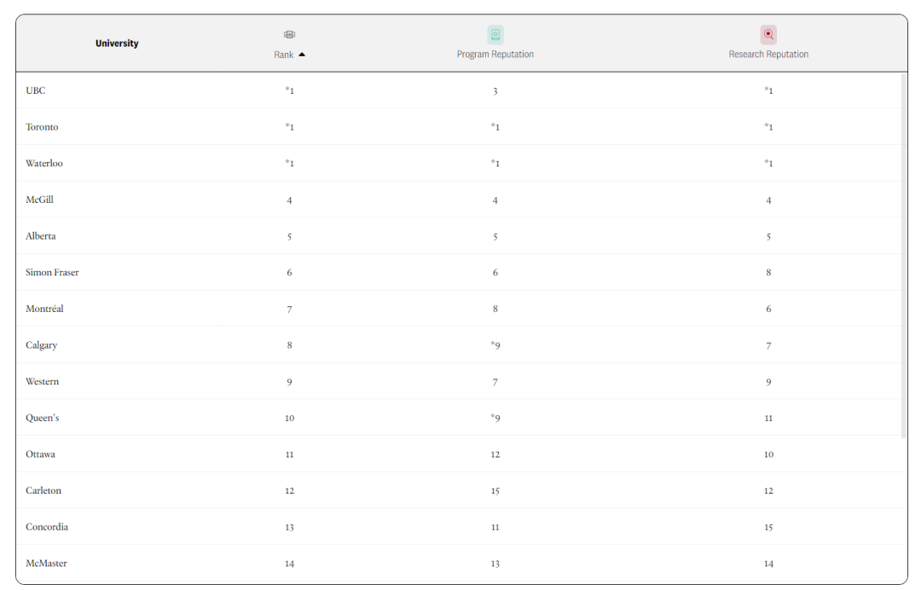Viewport: 921px width, 590px height.
Task: Click UBC's Rank value *1
Action: tap(290, 90)
